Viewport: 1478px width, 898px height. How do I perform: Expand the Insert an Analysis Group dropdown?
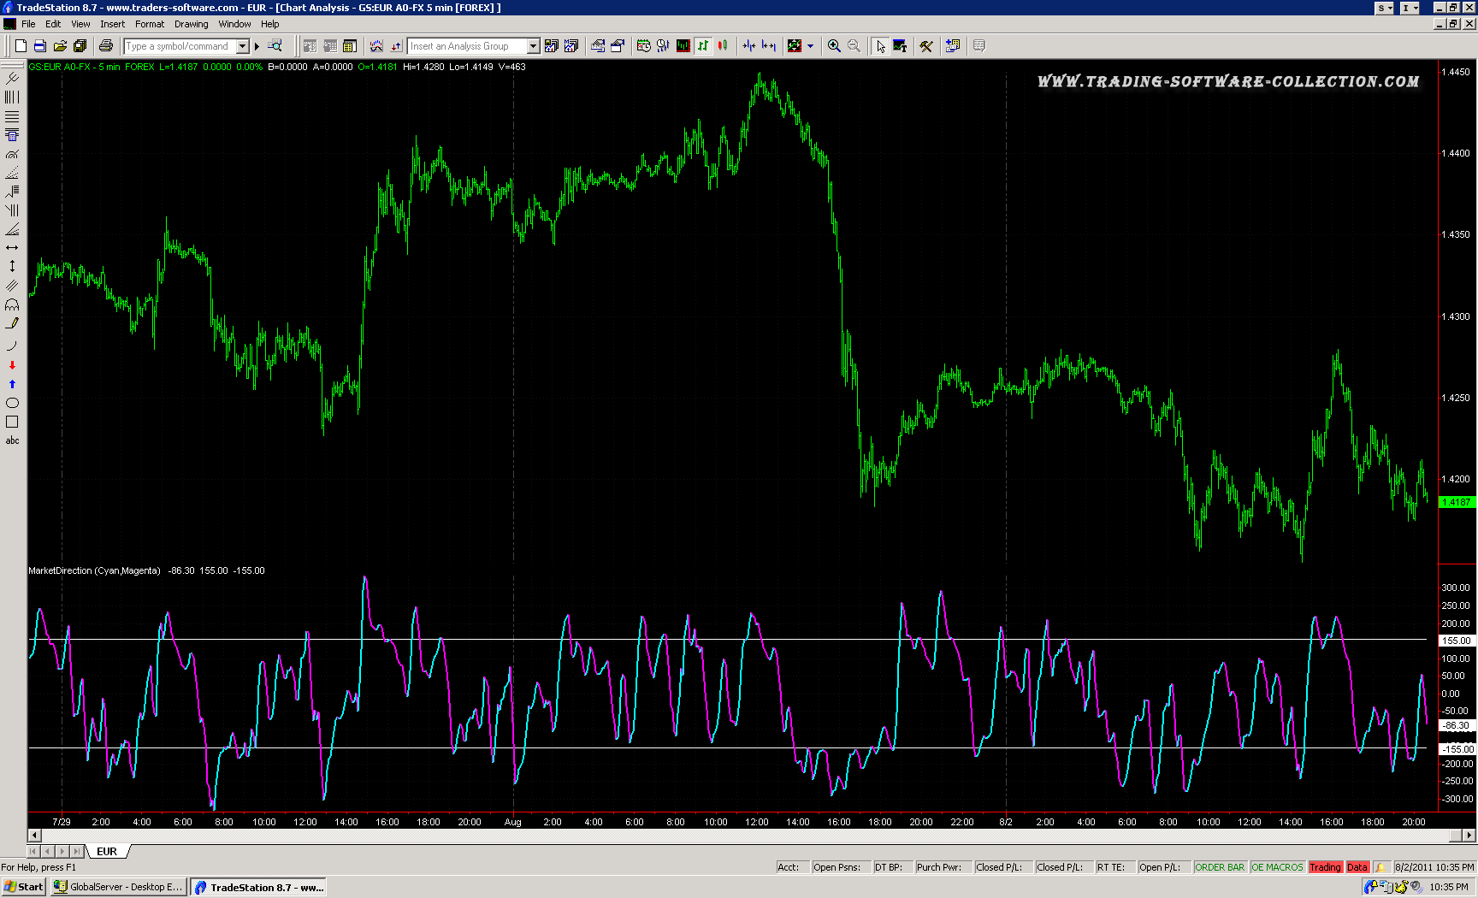point(533,46)
